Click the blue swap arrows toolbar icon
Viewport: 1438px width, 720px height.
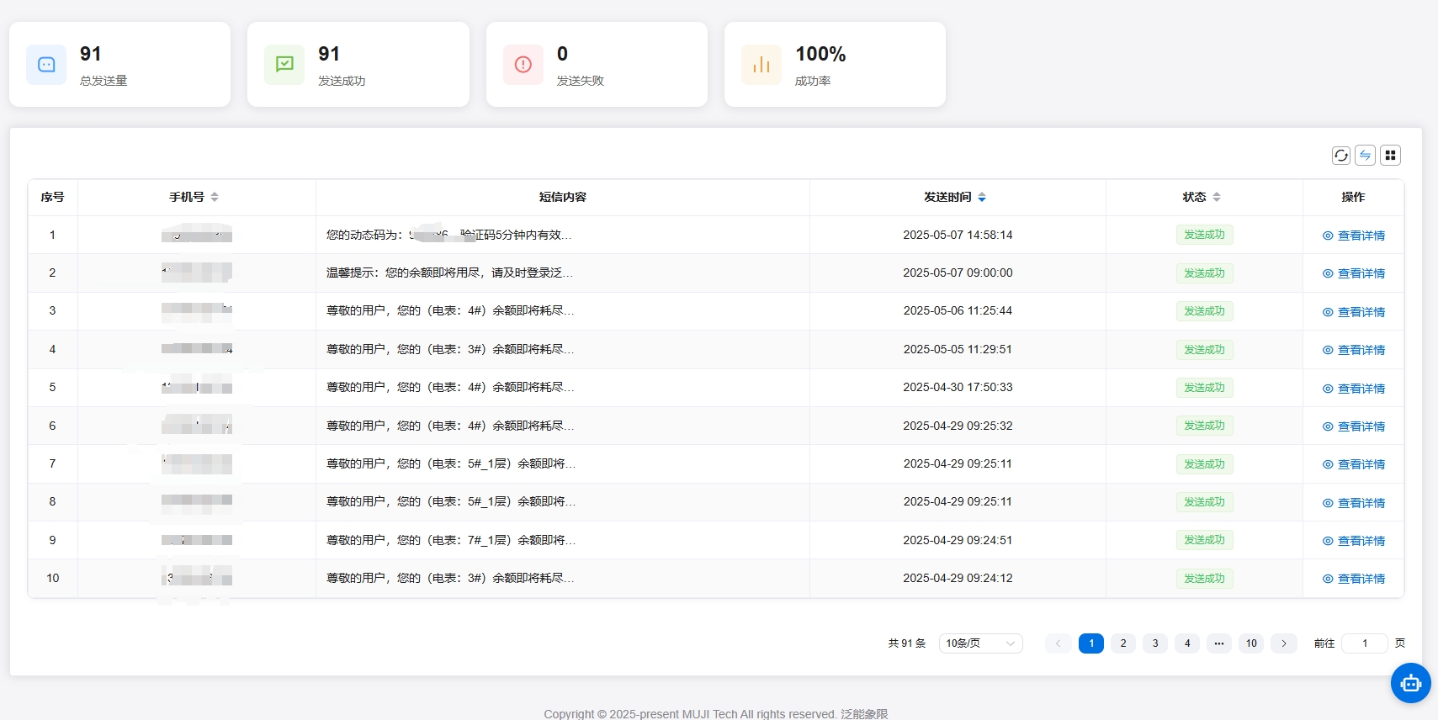pos(1366,156)
